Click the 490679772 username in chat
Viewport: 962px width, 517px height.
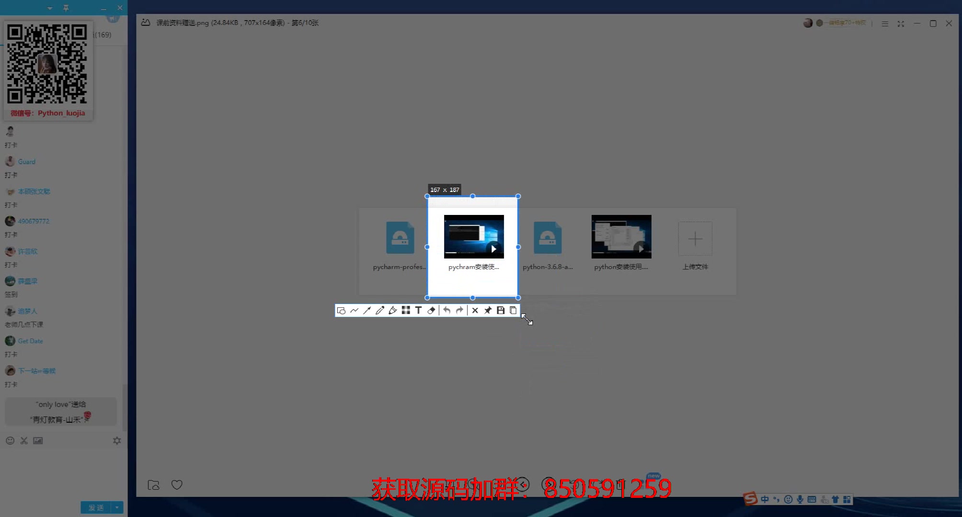(34, 221)
